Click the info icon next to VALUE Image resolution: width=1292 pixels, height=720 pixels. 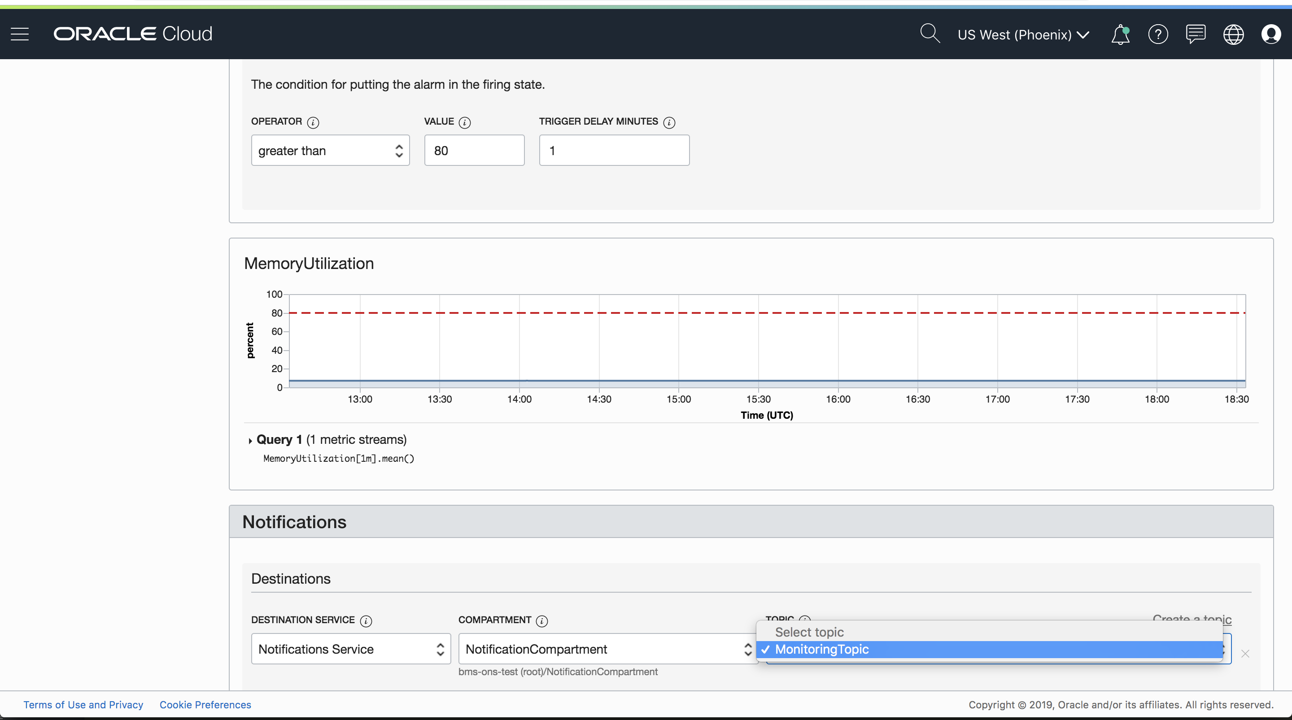click(x=465, y=122)
